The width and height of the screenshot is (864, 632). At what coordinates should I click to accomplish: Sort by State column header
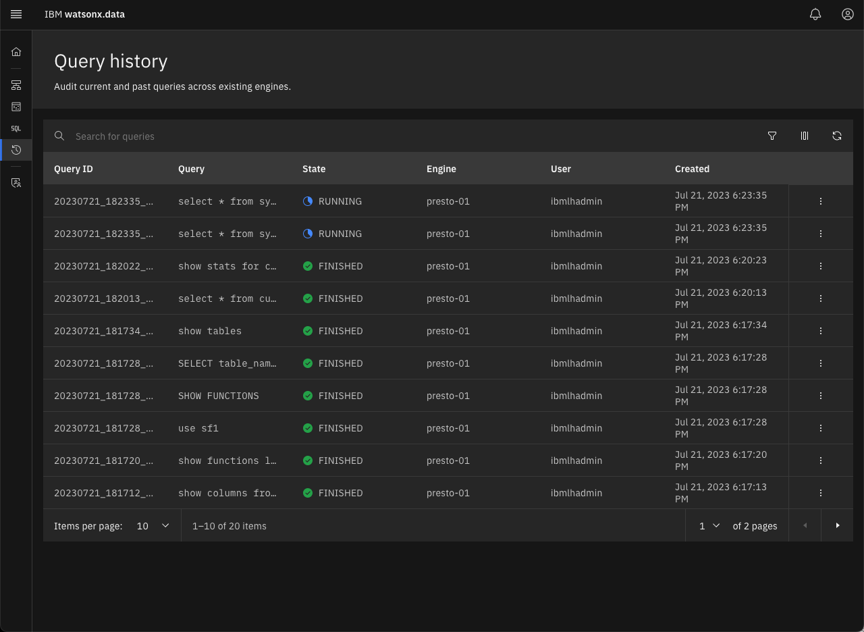point(314,169)
